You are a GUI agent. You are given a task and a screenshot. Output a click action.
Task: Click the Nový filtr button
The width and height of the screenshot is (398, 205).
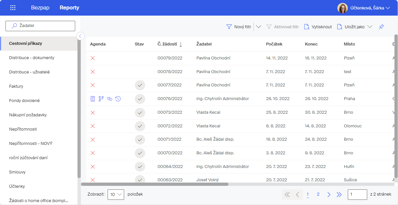pyautogui.click(x=239, y=27)
